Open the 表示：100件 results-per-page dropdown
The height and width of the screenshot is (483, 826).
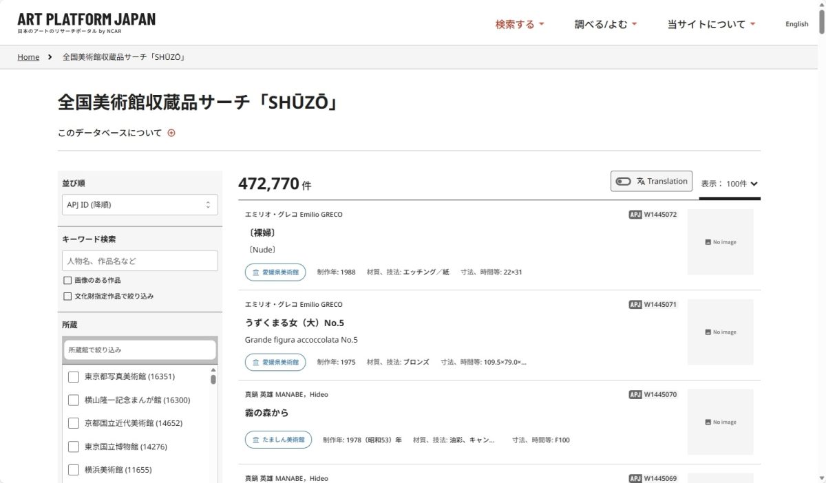click(729, 184)
